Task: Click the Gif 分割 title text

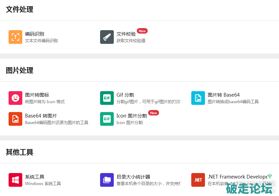Action: [x=125, y=95]
